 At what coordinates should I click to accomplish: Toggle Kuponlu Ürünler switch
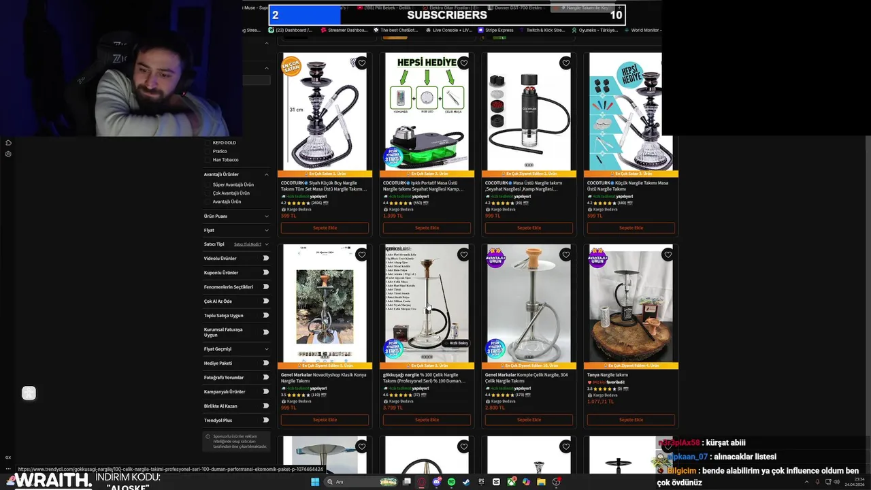point(265,272)
